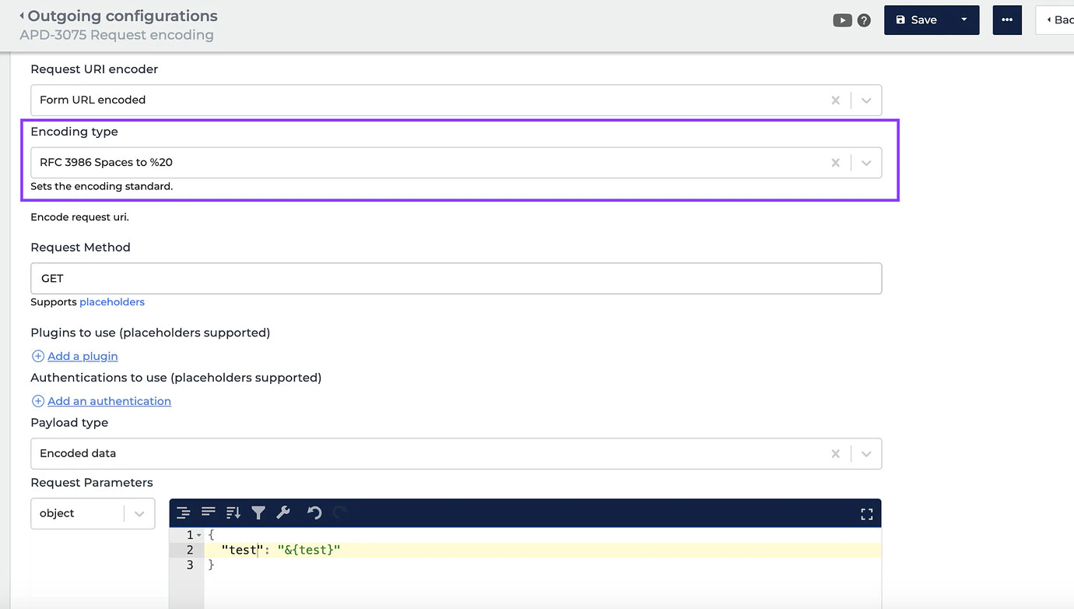Image resolution: width=1074 pixels, height=609 pixels.
Task: Open the help question mark icon
Action: tap(864, 20)
